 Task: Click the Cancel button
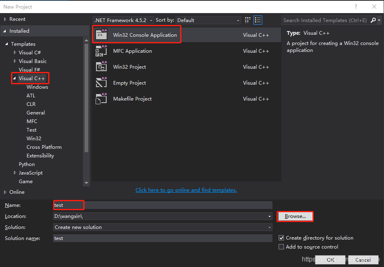363,260
